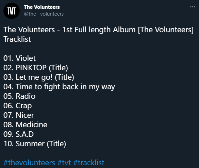Click track 09. S.A.D
The height and width of the screenshot is (168, 199).
point(18,134)
